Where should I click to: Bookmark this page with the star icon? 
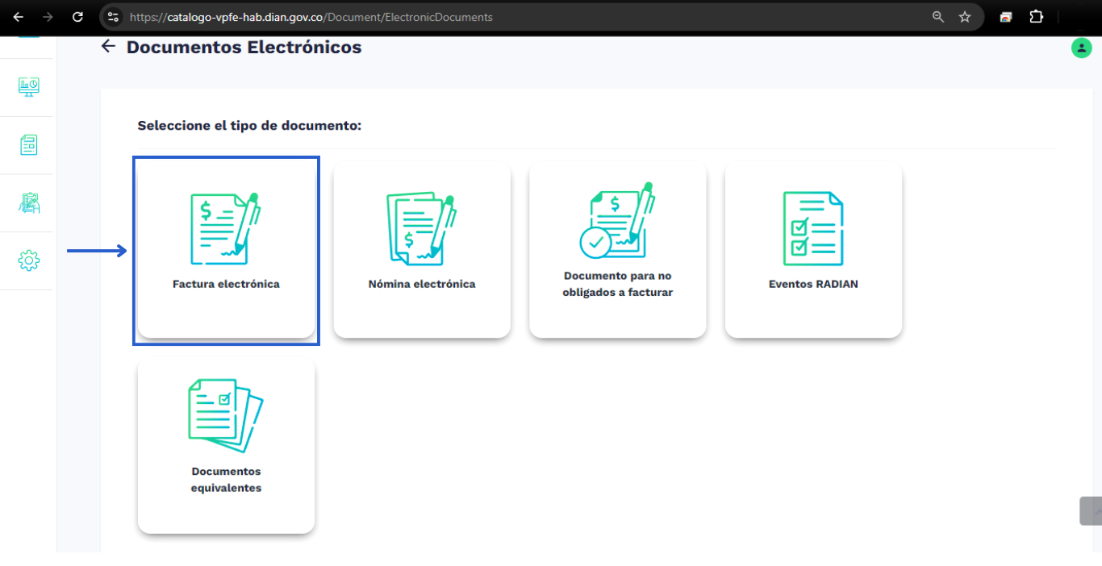tap(965, 17)
